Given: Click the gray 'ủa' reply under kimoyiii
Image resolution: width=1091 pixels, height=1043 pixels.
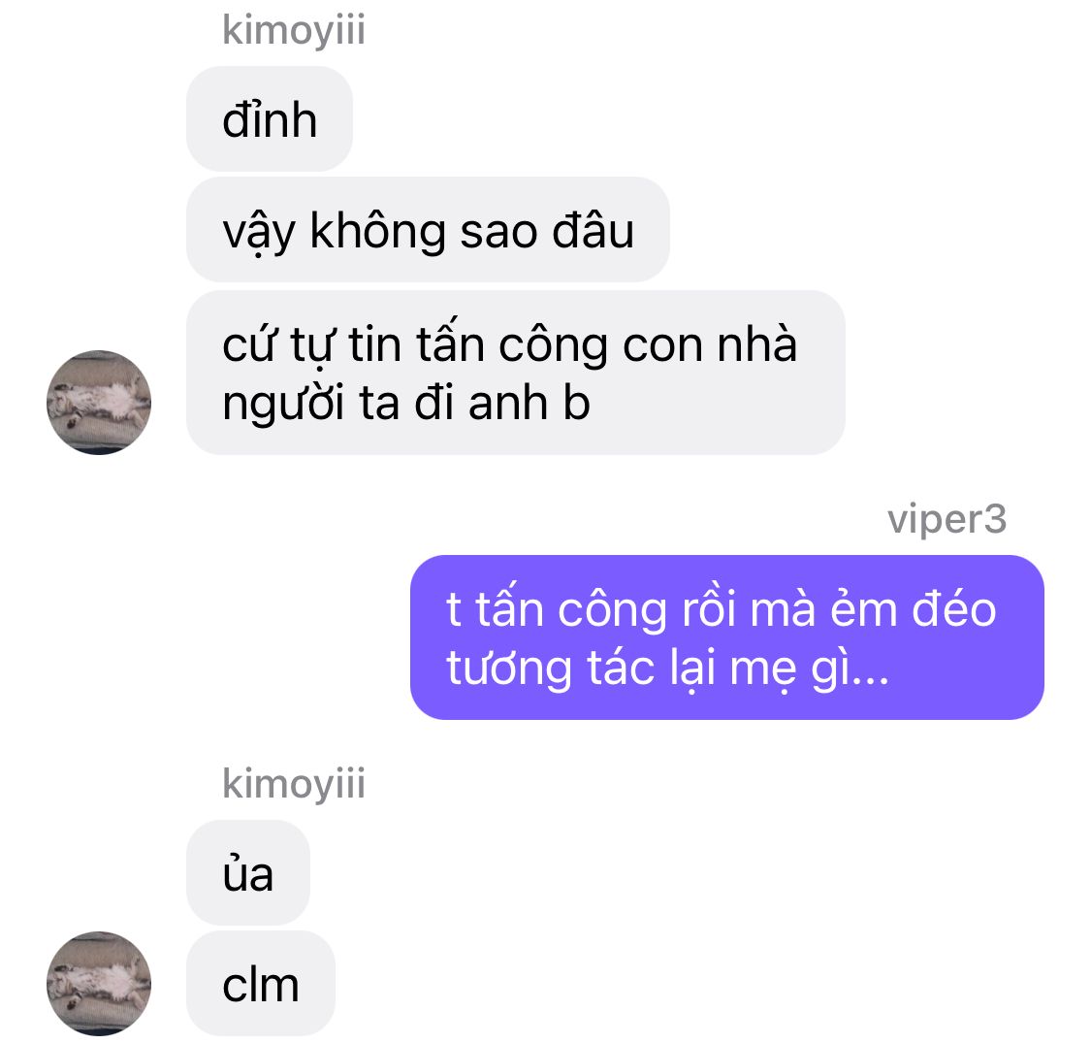Looking at the screenshot, I should click(x=247, y=872).
